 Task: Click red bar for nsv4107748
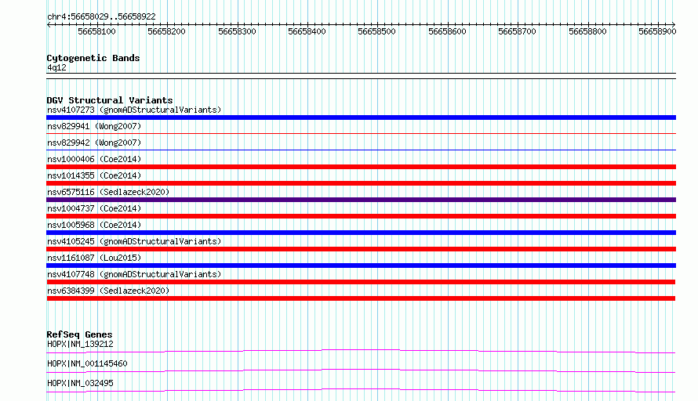[x=361, y=282]
